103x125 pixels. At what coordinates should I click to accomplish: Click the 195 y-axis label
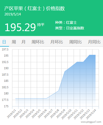click(x=6, y=56)
